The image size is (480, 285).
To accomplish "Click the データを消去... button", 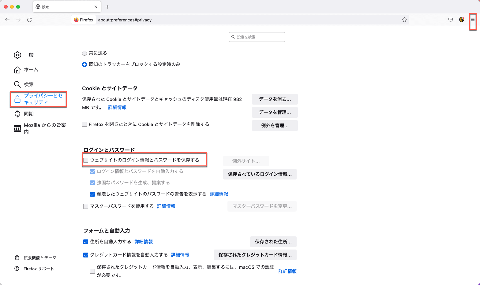I will pos(275,99).
